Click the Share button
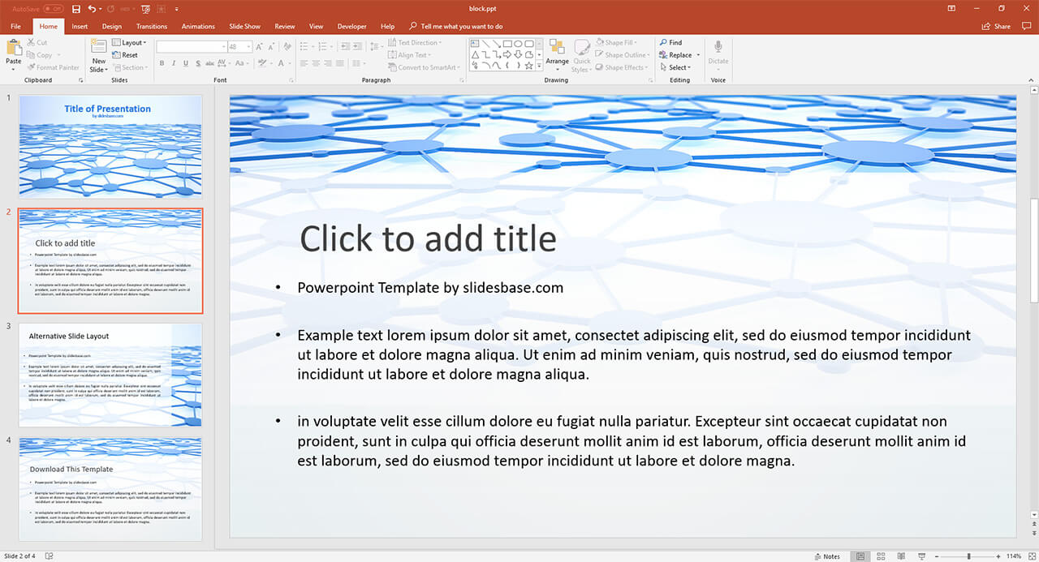1039x562 pixels. (997, 26)
